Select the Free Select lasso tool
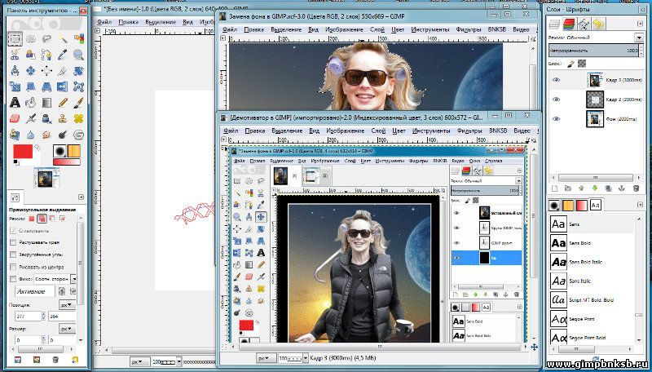This screenshot has height=372, width=652. [46, 39]
